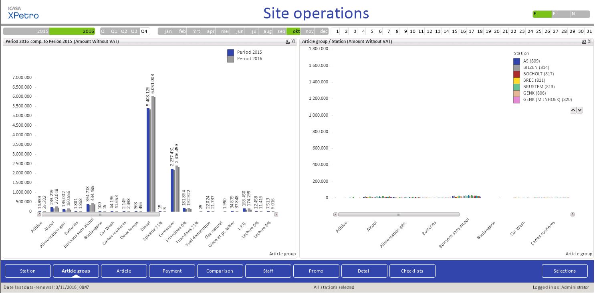595x293 pixels.
Task: Open the Article group tab
Action: pos(76,271)
